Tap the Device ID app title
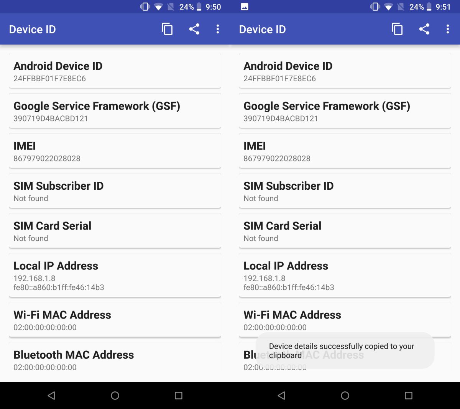460x409 pixels. click(32, 29)
